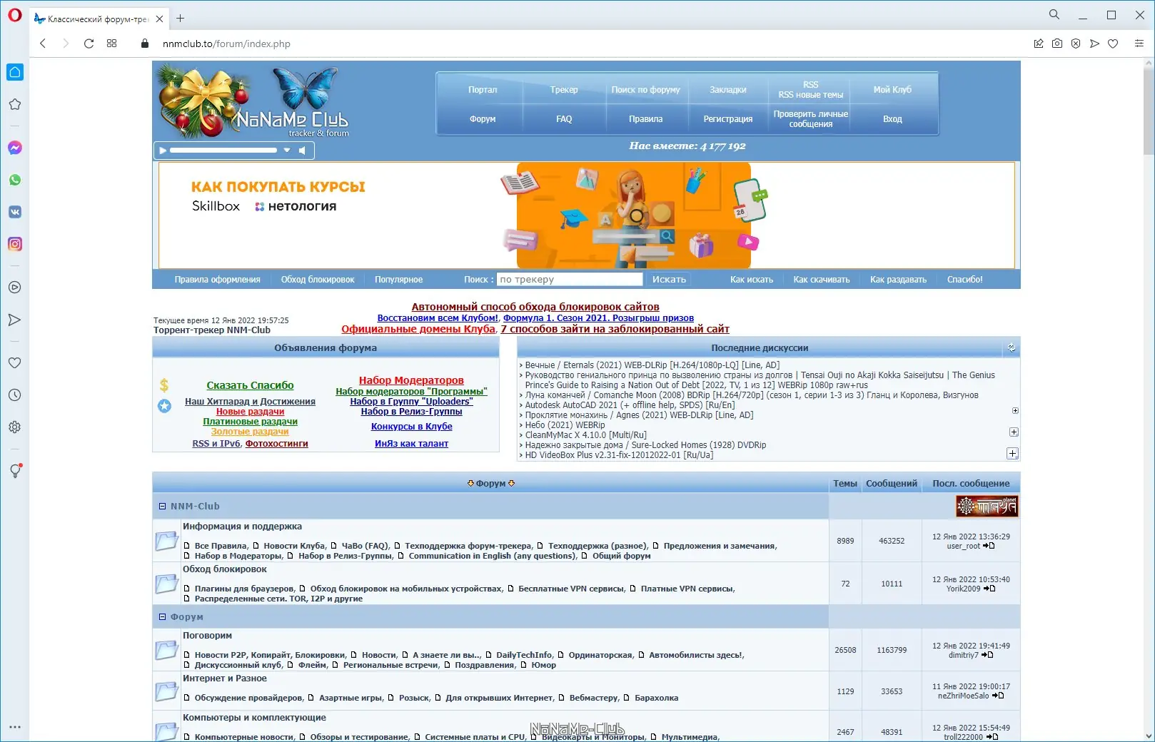Open Поговорим forum section
Viewport: 1155px width, 742px height.
(x=207, y=636)
